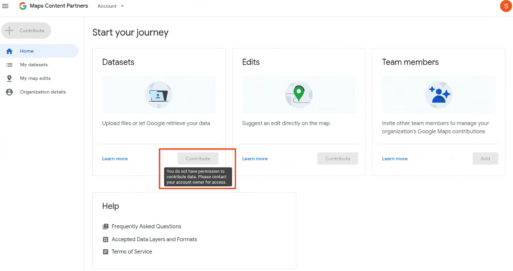Click the Google logo icon
This screenshot has width=513, height=271.
coord(23,6)
